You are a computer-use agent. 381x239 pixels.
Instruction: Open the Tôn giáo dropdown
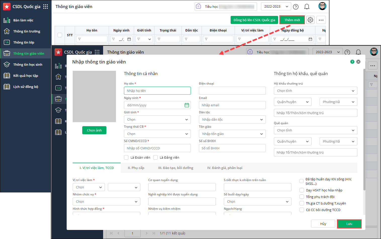click(232, 134)
